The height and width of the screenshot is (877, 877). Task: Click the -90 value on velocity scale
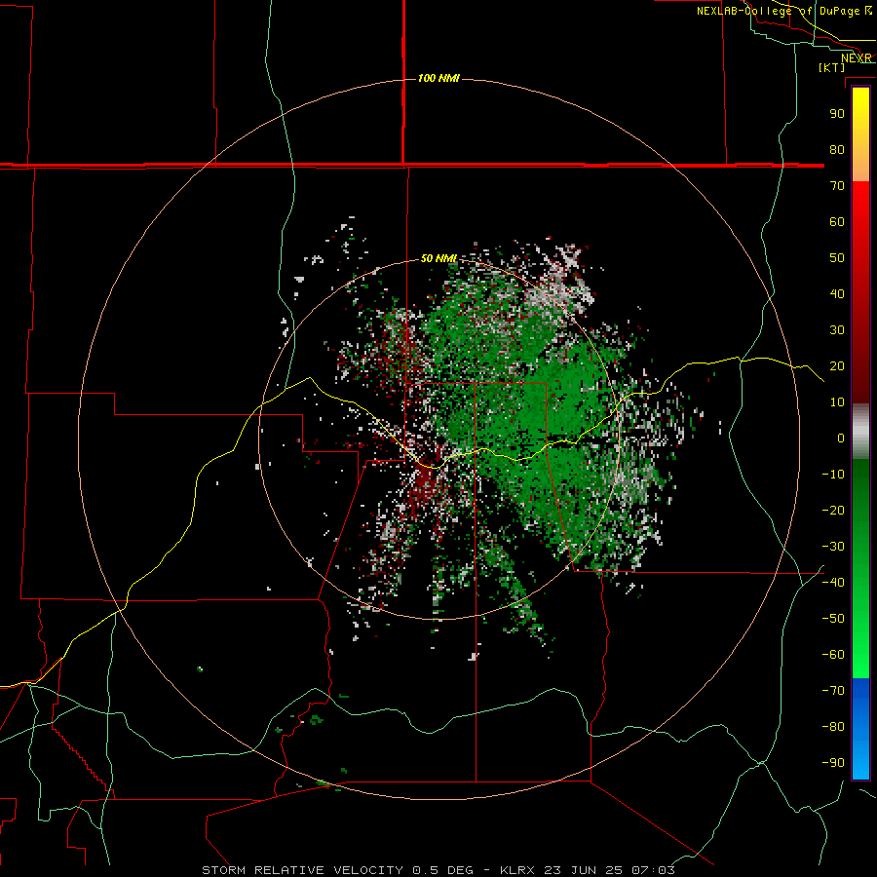(x=833, y=763)
